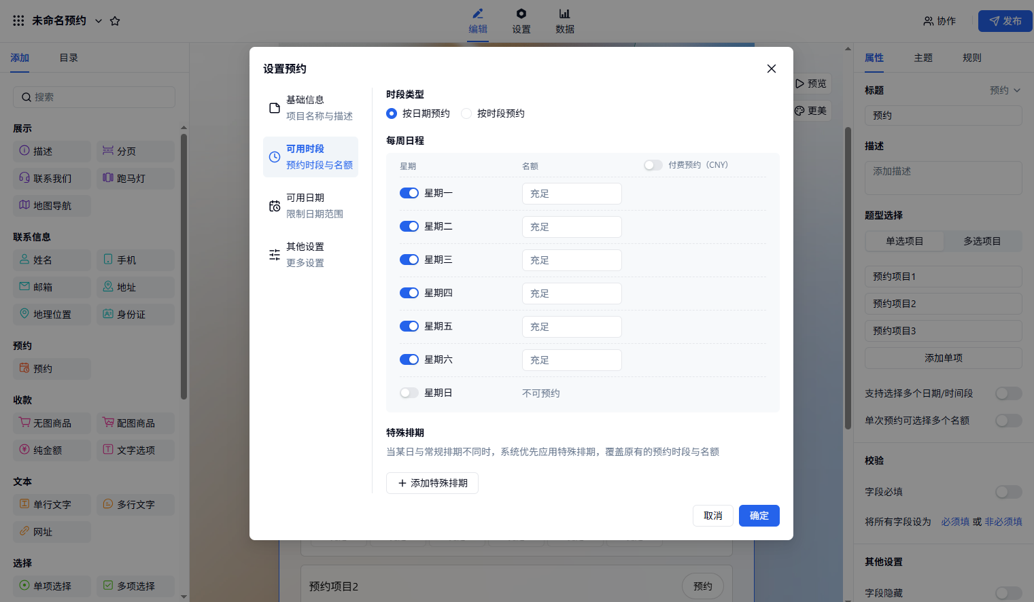Expand the dropdown arrow next to 未命名预约
The width and height of the screenshot is (1034, 602).
tap(99, 21)
